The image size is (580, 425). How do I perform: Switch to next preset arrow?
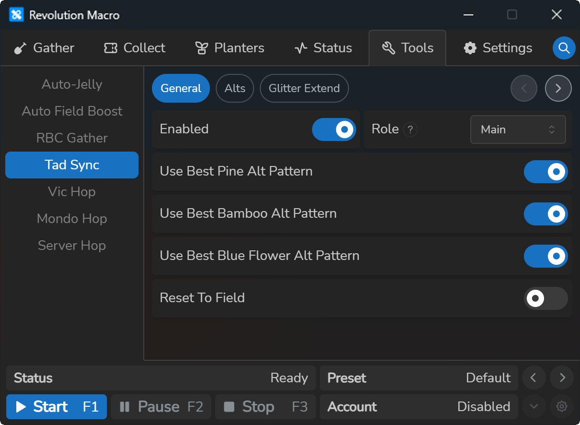562,378
